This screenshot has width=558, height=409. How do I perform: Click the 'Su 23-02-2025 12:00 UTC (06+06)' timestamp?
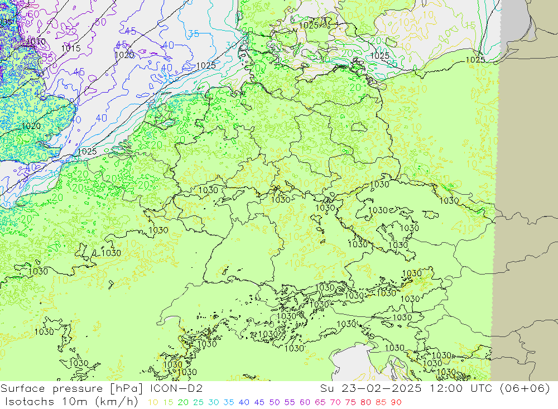coord(435,388)
